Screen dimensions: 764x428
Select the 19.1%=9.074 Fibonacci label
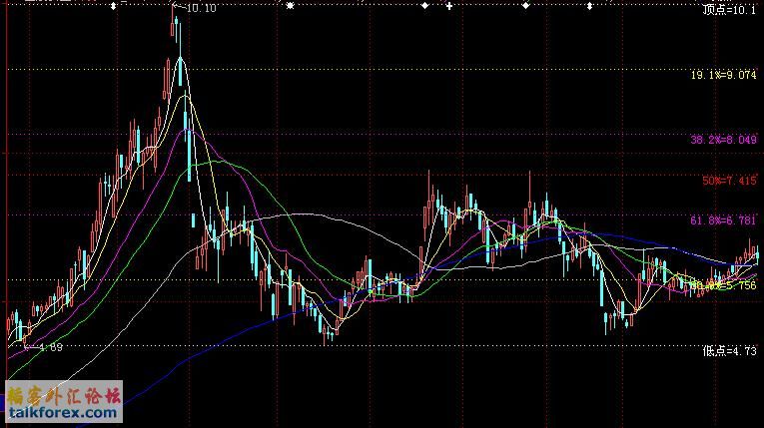point(724,75)
